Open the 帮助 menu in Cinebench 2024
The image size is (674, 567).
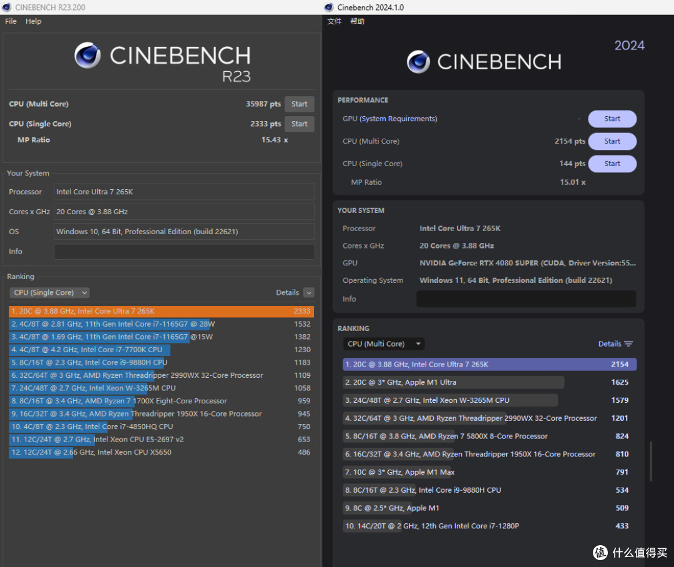tap(357, 21)
